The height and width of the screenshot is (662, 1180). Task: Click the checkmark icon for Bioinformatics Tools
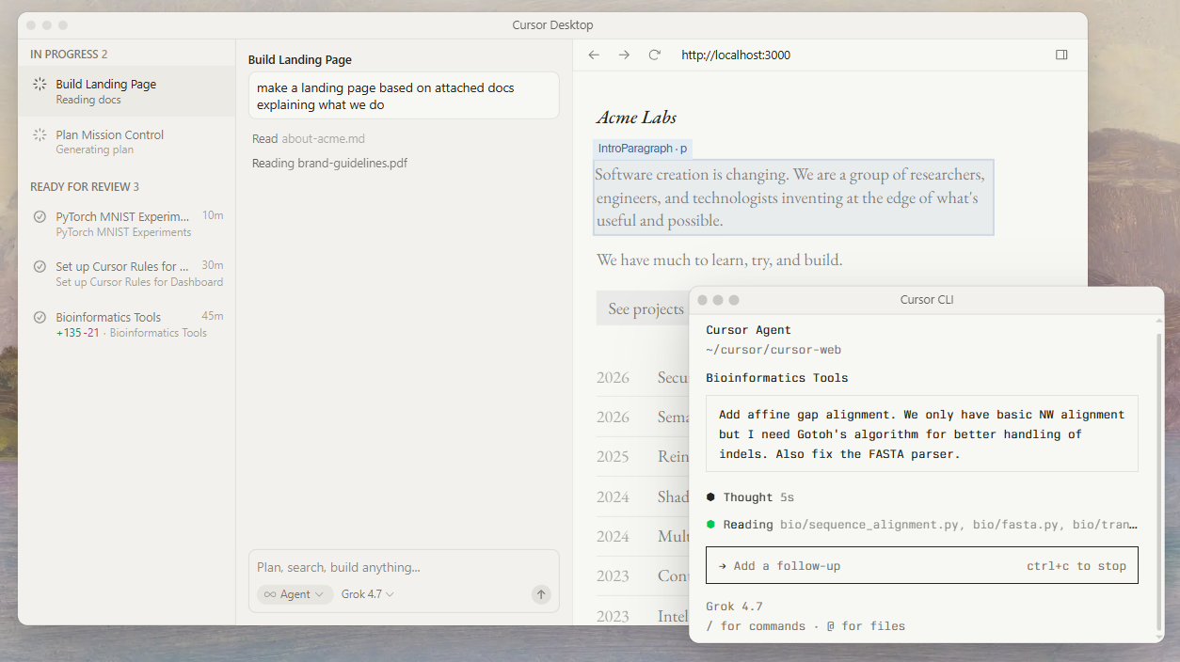pyautogui.click(x=40, y=317)
